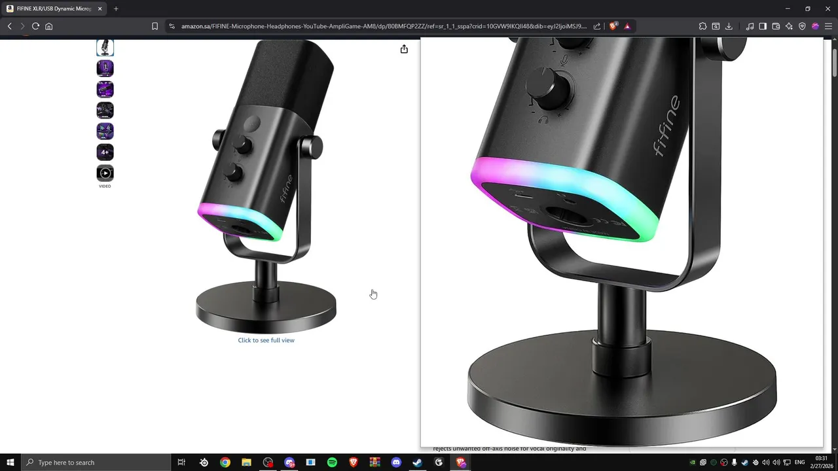
Task: Open Leo AI sparkle icon
Action: 789,26
